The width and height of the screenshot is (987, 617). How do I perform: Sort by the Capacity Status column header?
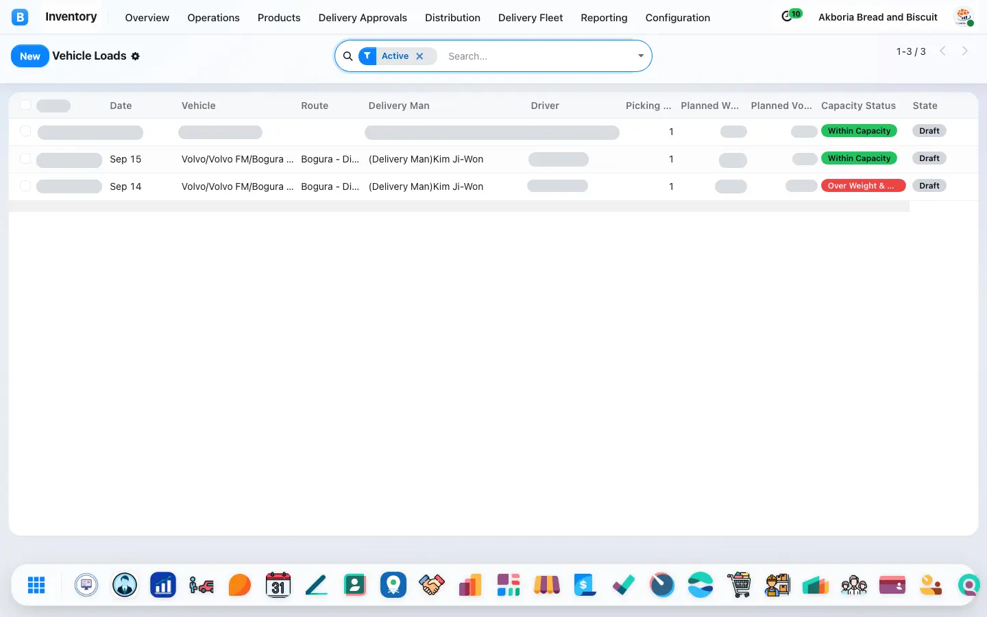(858, 106)
